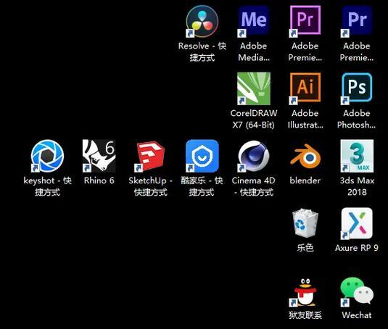Click the "Adobe Media..." label text
Viewport: 388px width, 329px height.
(254, 51)
